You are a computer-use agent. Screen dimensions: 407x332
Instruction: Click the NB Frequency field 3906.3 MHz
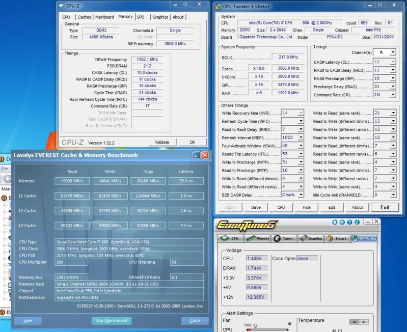[x=175, y=44]
